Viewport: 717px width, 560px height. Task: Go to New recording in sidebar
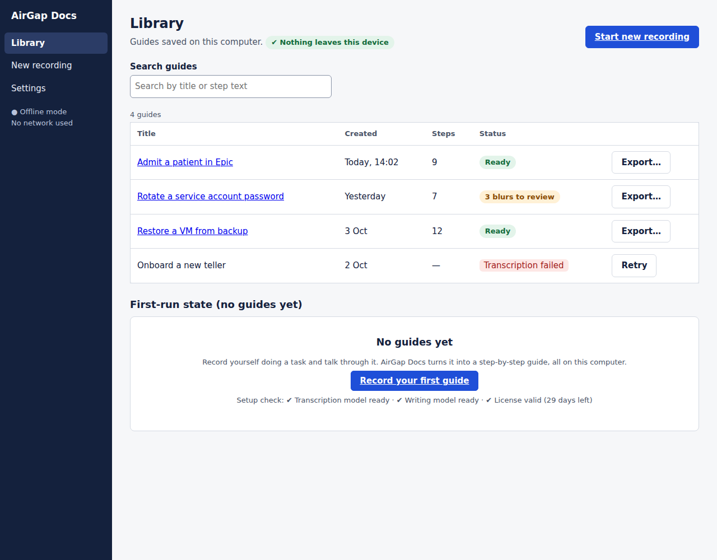click(56, 66)
